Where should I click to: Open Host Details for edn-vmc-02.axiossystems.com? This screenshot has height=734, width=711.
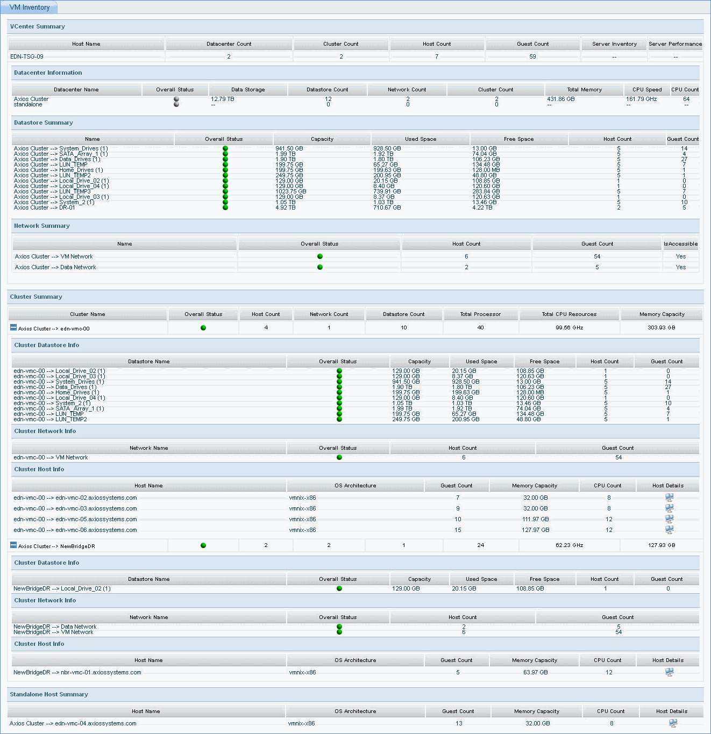click(x=669, y=498)
